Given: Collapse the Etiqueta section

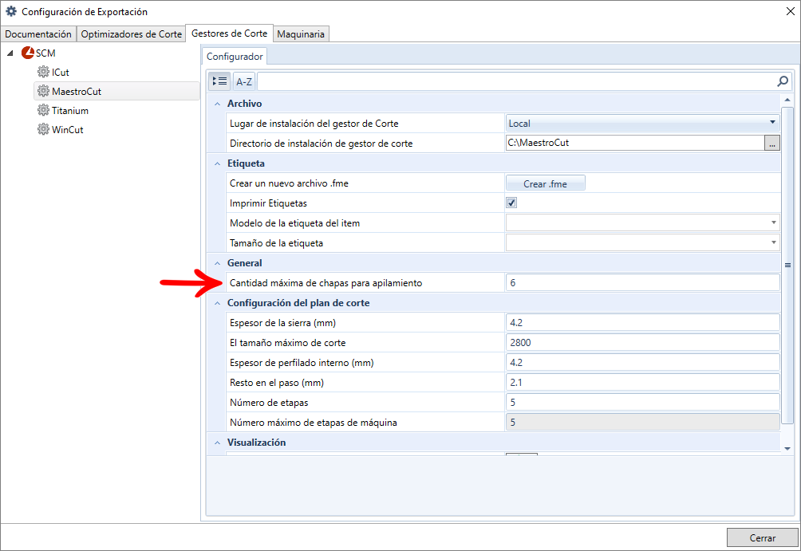Looking at the screenshot, I should point(218,163).
